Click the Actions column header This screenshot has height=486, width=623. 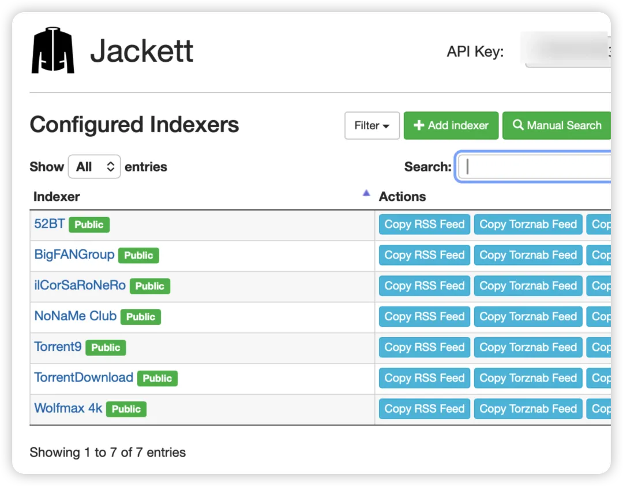tap(402, 196)
